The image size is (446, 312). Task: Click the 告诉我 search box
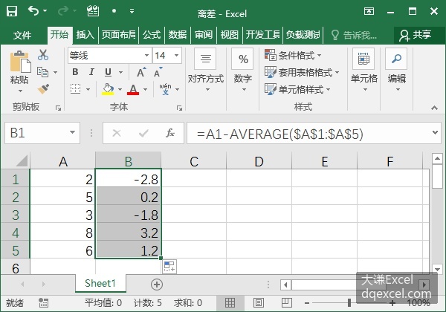(x=355, y=35)
